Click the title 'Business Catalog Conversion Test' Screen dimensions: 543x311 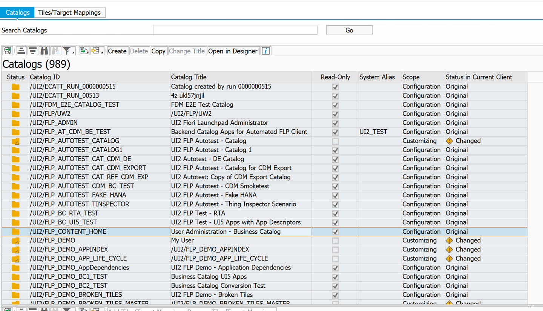point(218,286)
